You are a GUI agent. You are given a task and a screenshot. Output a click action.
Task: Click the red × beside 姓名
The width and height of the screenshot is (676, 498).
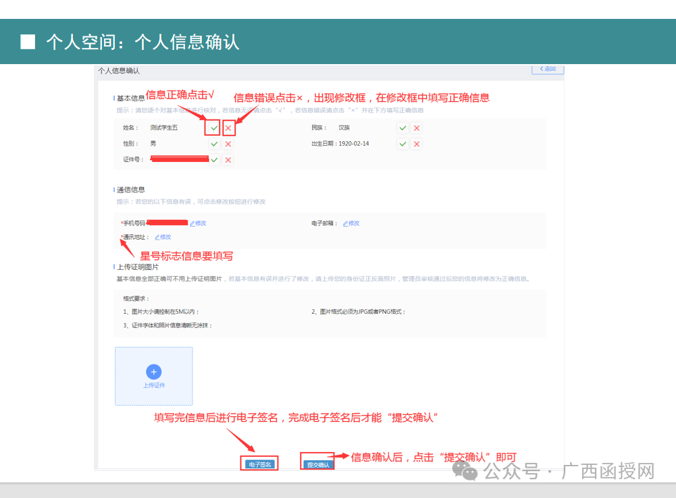pos(228,128)
